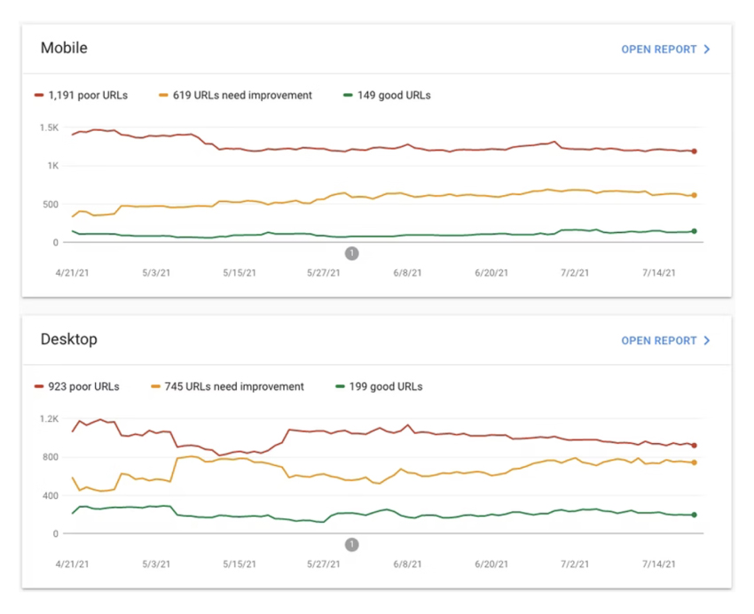Click the green endpoint dot on Mobile chart
The height and width of the screenshot is (614, 754).
694,231
